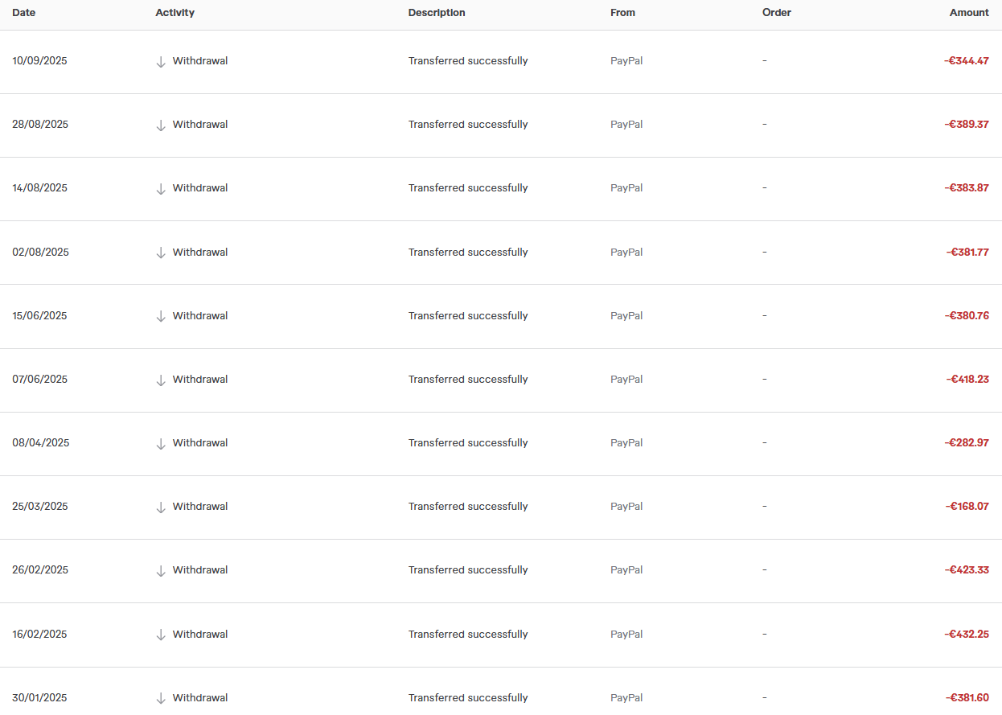Viewport: 1002px width, 715px height.
Task: Click the arrow icon for 08/04/2025 withdrawal
Action: click(161, 443)
